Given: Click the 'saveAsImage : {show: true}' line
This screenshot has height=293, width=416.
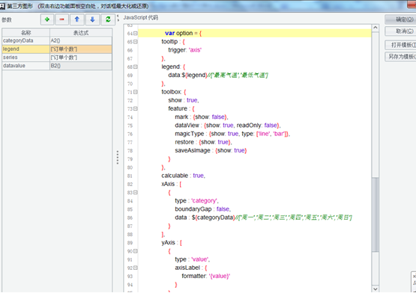Looking at the screenshot, I should [x=211, y=150].
